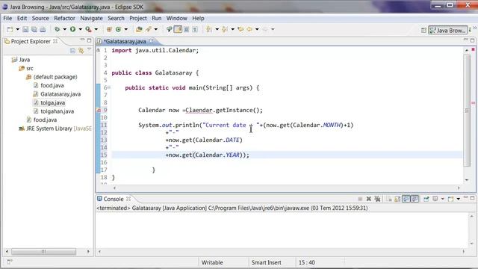Select the Java project in tree
The image size is (478, 269).
(x=21, y=60)
